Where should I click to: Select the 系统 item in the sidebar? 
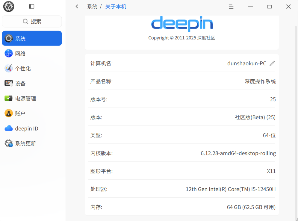click(x=32, y=38)
